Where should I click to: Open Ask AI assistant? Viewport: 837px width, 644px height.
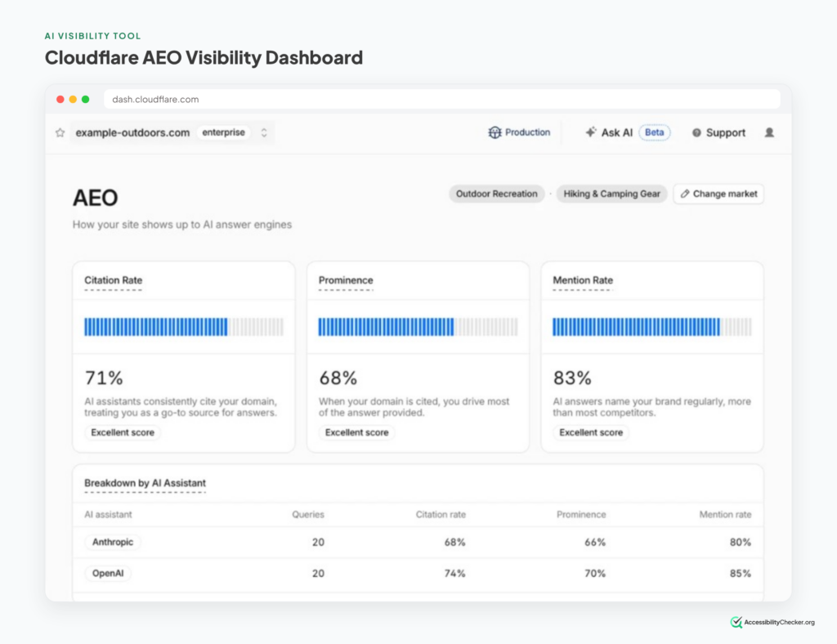click(x=609, y=132)
